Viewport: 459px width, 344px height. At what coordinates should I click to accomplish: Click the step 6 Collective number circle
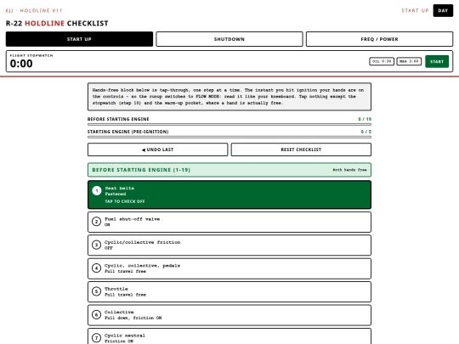(x=96, y=315)
